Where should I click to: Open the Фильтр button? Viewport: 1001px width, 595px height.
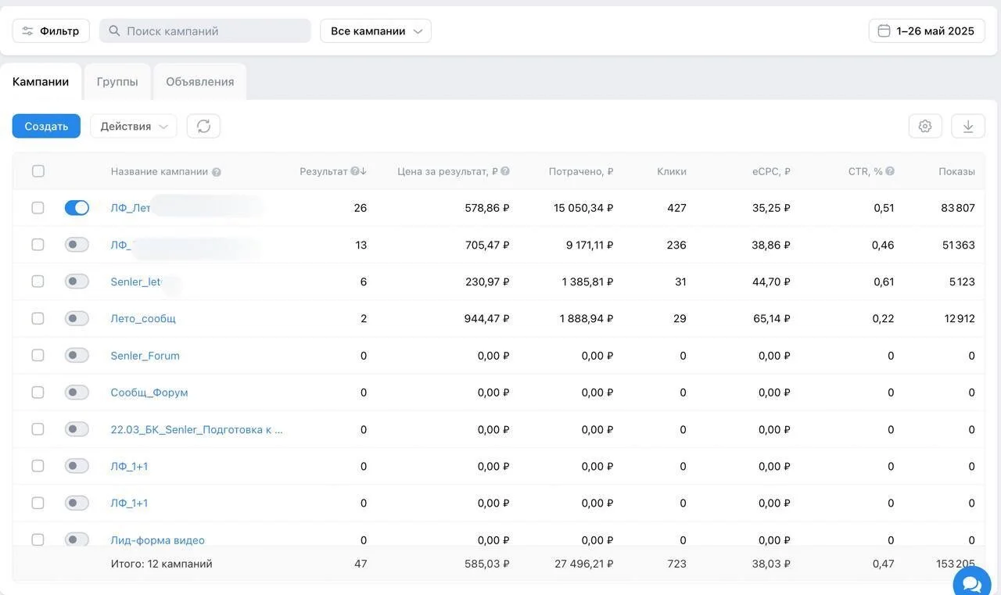click(51, 30)
